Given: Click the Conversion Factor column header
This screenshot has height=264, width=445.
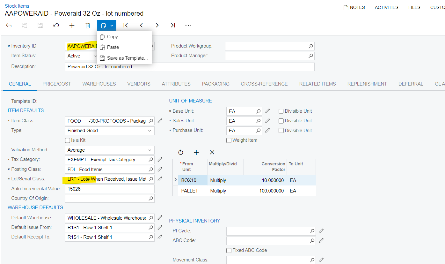Looking at the screenshot, I should [265, 167].
